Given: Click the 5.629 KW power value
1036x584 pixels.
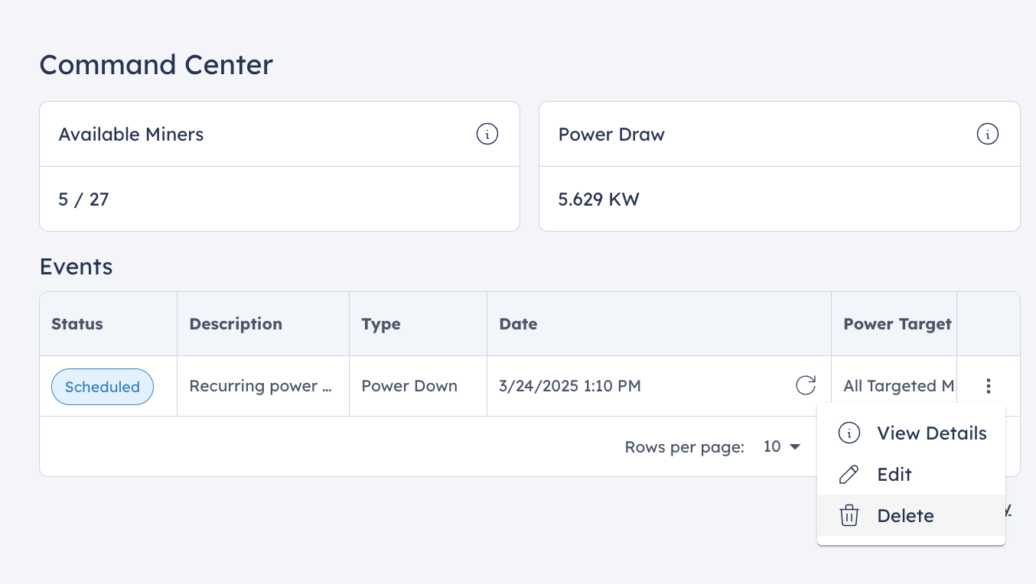Looking at the screenshot, I should pos(598,200).
